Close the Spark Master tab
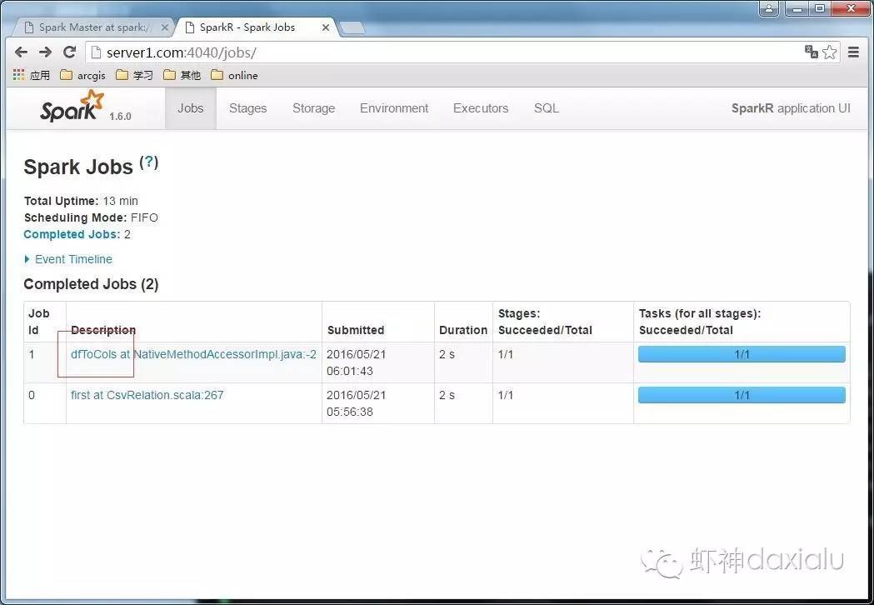The image size is (874, 605). coord(164,27)
